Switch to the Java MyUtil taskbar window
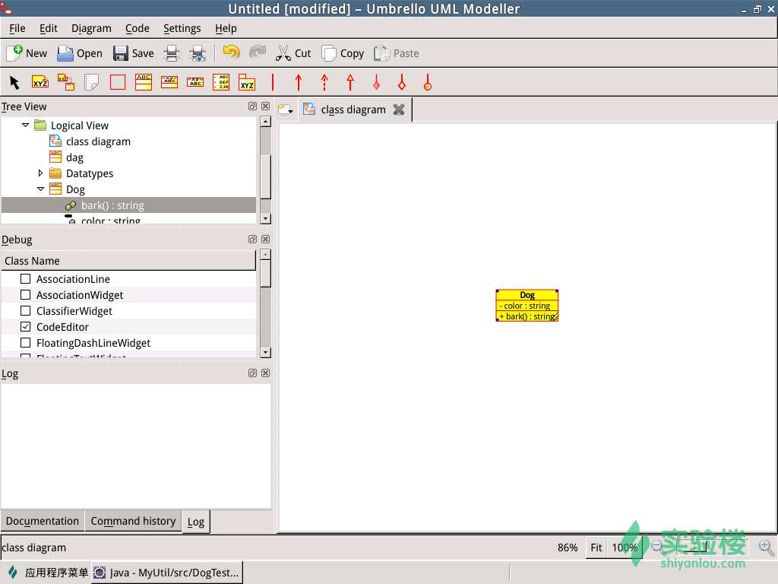778x584 pixels. point(166,573)
